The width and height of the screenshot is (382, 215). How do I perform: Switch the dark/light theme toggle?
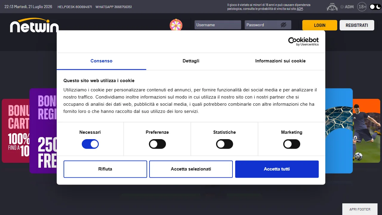click(375, 7)
